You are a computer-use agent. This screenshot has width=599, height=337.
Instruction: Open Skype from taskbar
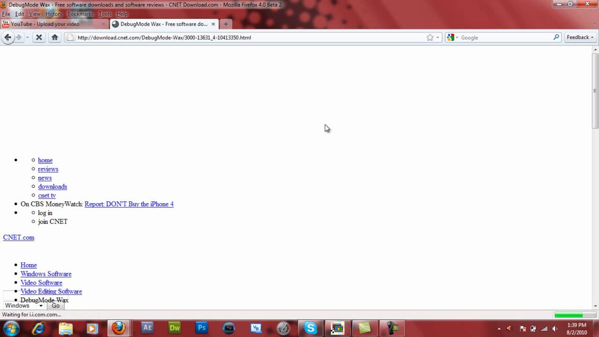(x=310, y=328)
